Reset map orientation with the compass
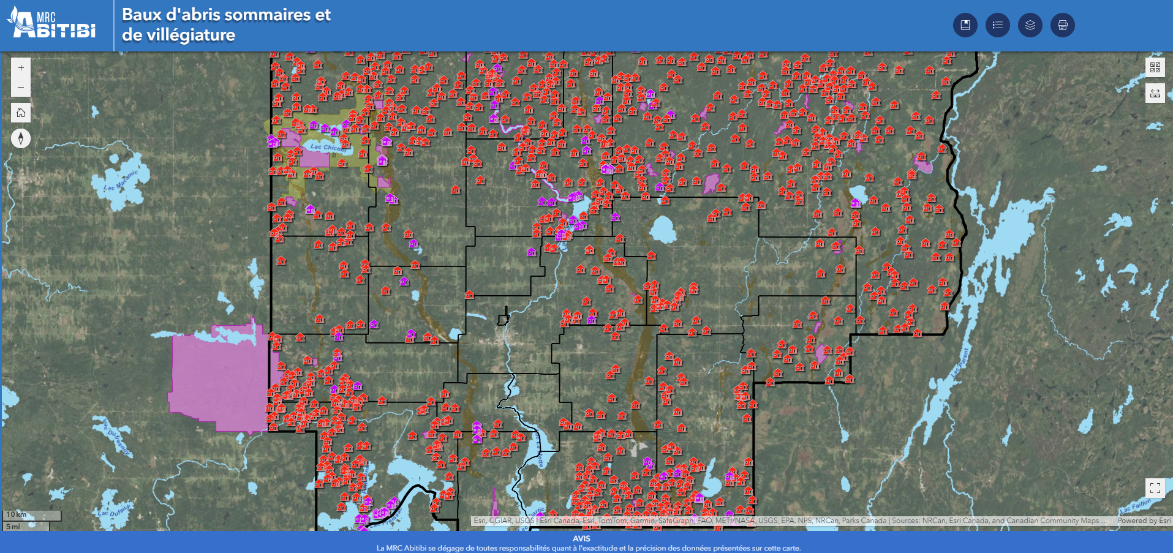 pos(21,138)
